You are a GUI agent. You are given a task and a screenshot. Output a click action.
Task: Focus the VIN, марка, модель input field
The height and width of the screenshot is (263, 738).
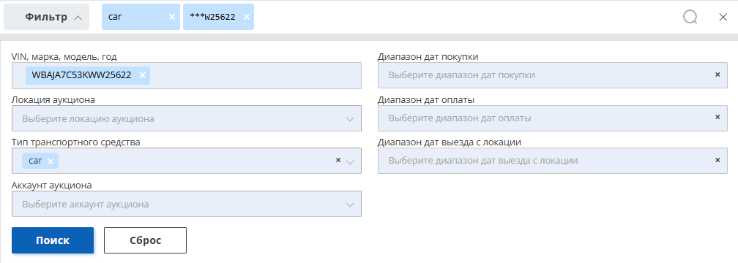(x=187, y=76)
